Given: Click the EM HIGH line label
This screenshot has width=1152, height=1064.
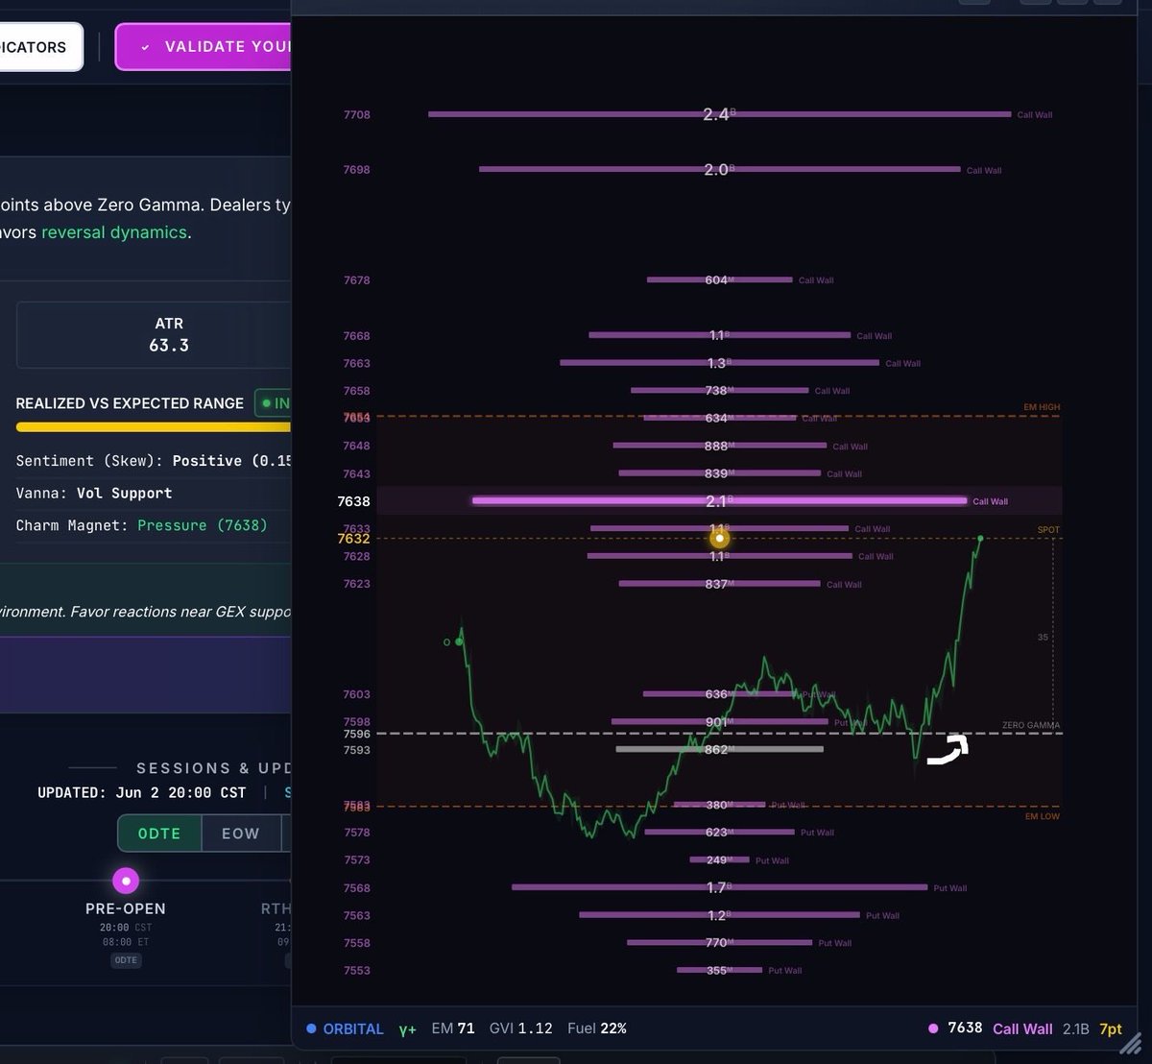Looking at the screenshot, I should (x=1042, y=407).
